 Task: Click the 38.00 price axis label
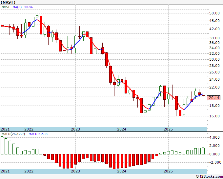point(214,38)
